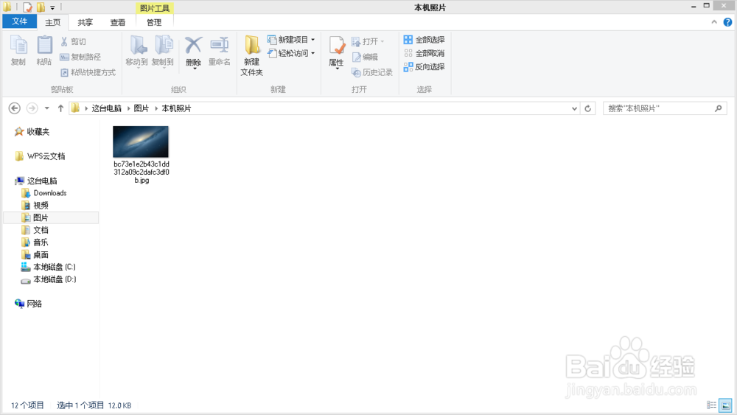This screenshot has width=737, height=415.
Task: Expand the arrow after 图片 breadcrumb
Action: tap(156, 108)
